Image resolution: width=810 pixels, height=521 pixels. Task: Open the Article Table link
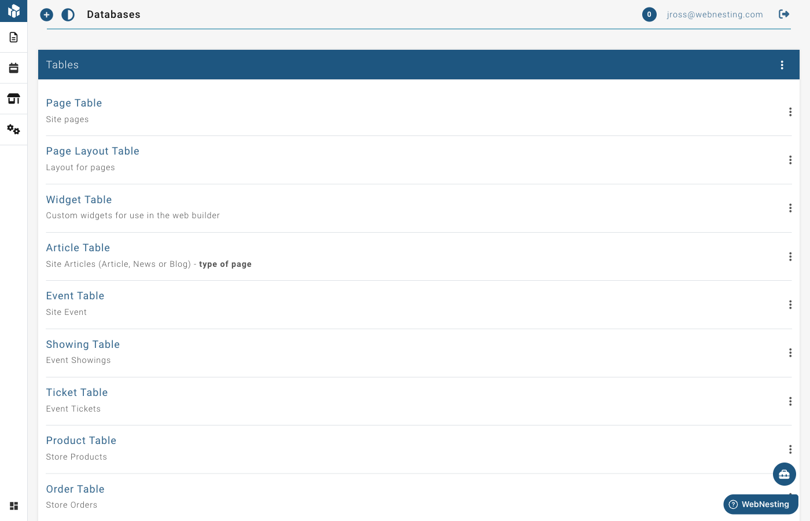(x=78, y=248)
